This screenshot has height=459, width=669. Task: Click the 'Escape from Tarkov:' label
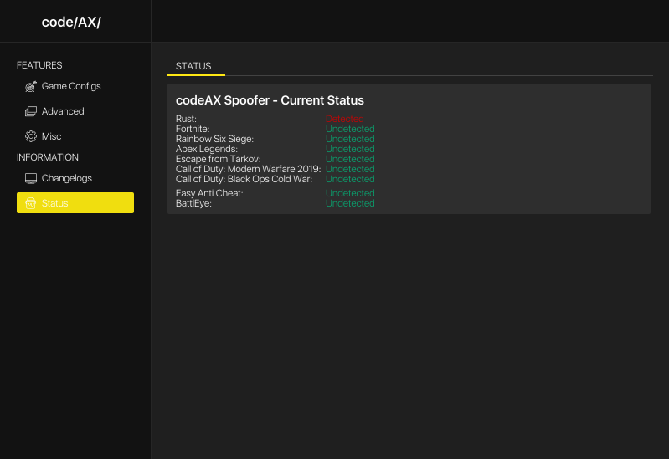click(x=218, y=159)
